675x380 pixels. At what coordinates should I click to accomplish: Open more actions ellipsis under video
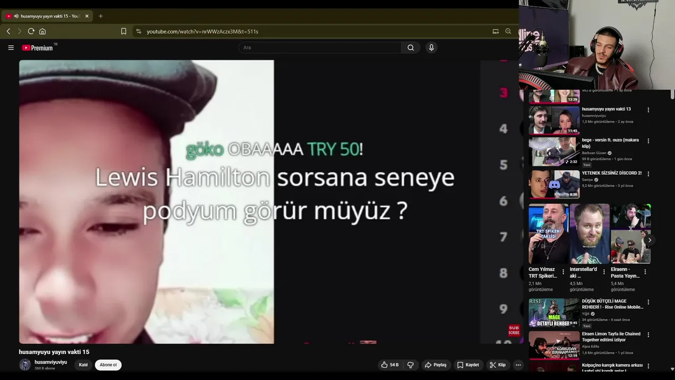pyautogui.click(x=518, y=365)
